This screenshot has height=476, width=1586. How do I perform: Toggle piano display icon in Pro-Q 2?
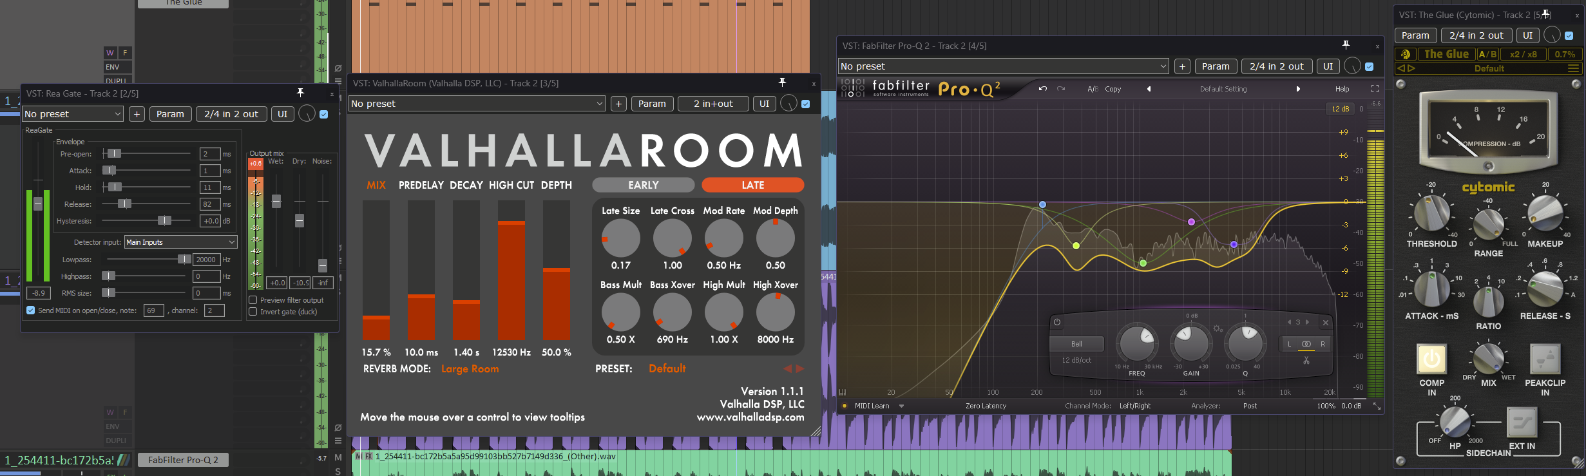pyautogui.click(x=842, y=392)
